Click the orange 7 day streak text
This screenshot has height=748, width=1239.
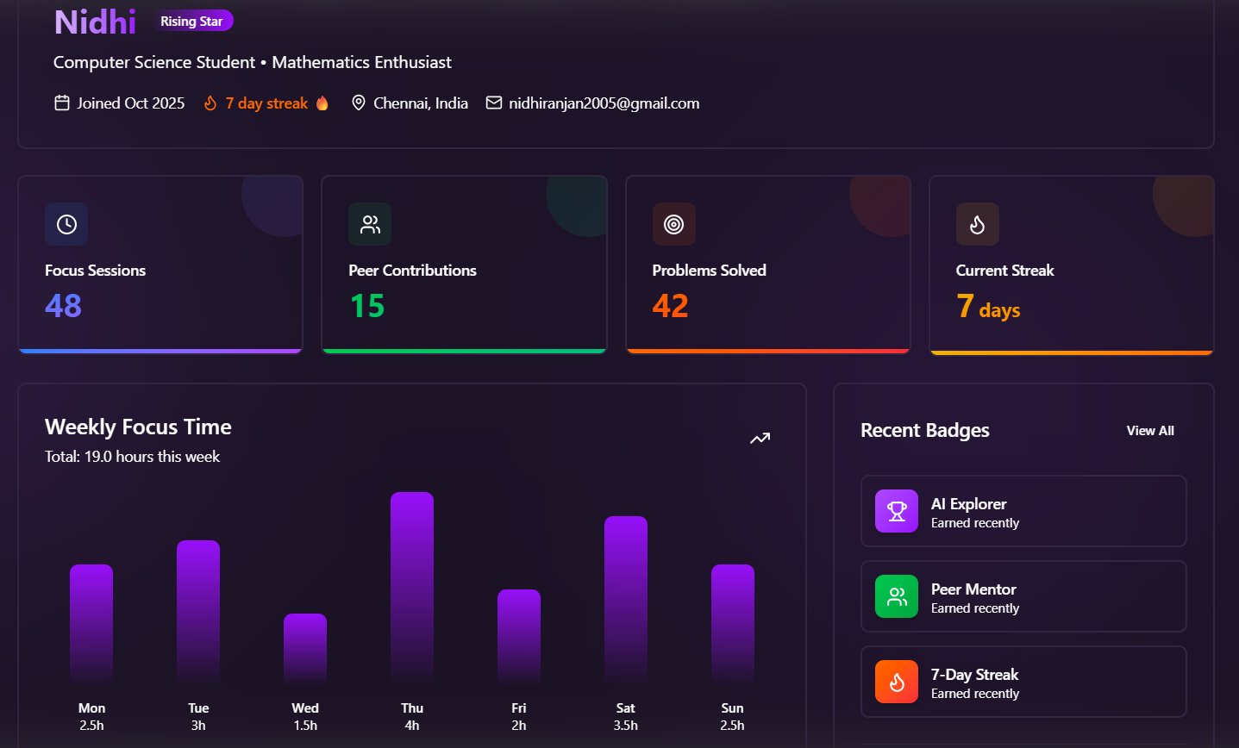(266, 103)
